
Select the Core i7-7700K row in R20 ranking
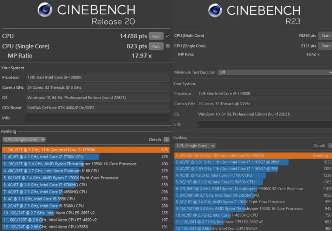click(85, 157)
